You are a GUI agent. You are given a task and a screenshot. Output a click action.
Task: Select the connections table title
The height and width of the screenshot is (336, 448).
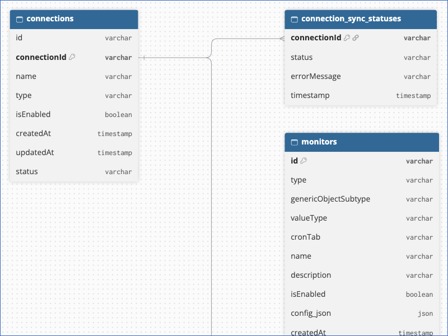(50, 18)
